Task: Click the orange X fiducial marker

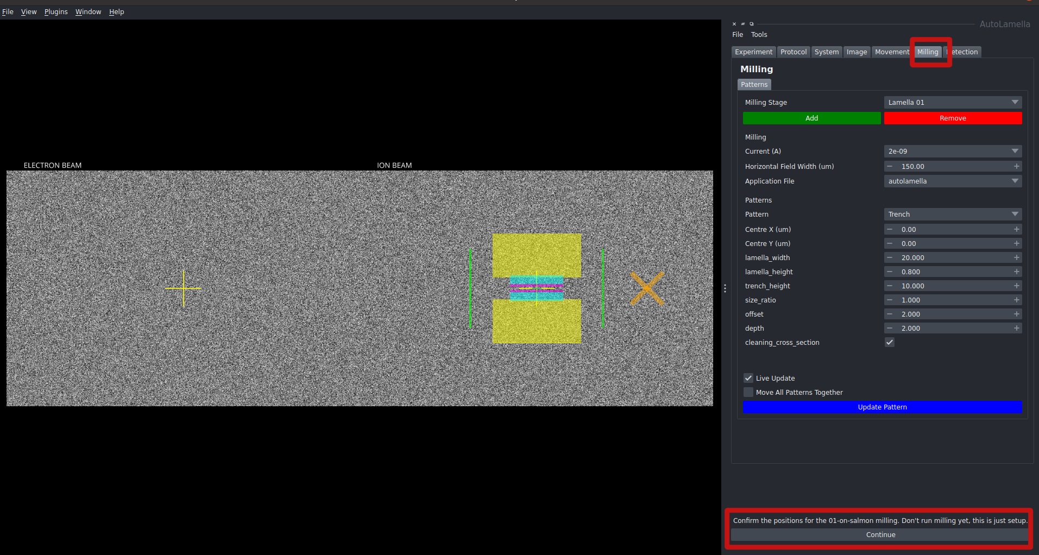Action: (647, 288)
